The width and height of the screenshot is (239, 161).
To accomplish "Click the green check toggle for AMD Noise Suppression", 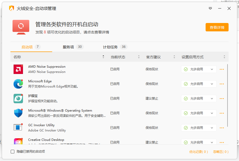I will point(186,69).
